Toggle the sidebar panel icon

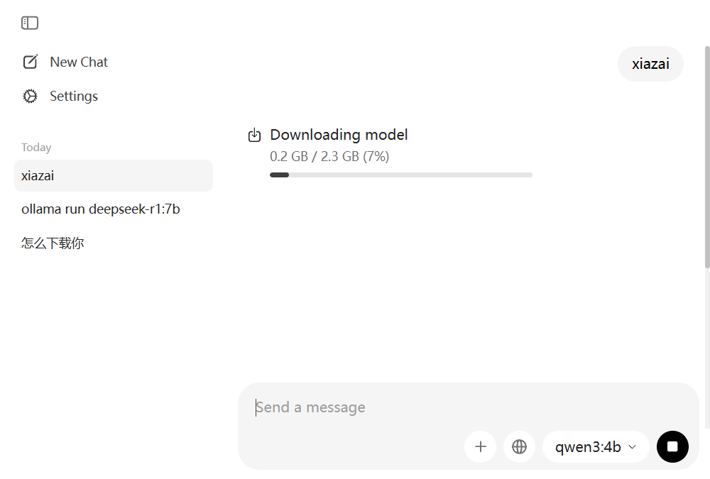coord(30,23)
